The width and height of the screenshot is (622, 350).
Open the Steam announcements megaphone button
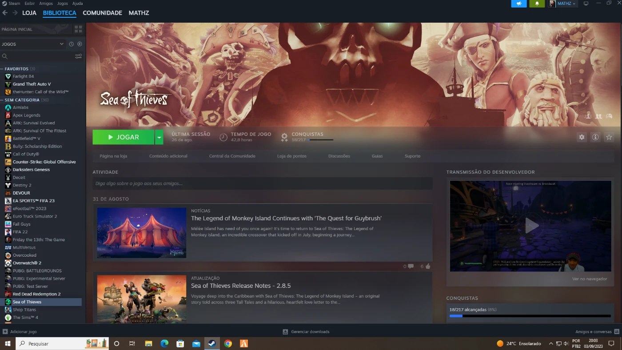point(519,4)
